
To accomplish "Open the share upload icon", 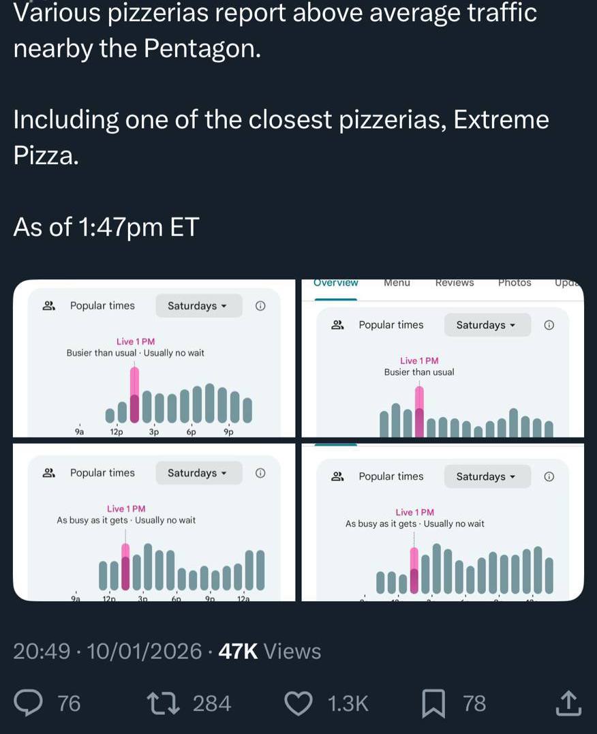I will [570, 703].
